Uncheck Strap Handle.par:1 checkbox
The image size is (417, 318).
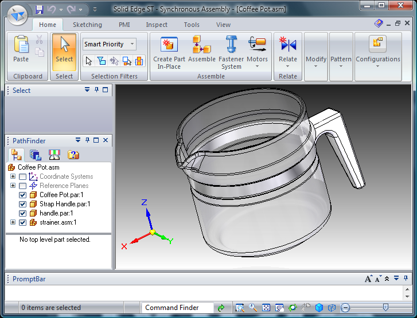[x=22, y=204]
